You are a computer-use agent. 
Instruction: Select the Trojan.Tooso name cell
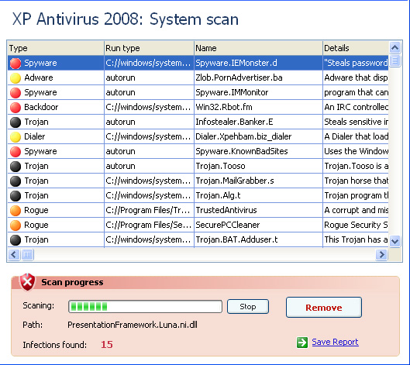(258, 166)
